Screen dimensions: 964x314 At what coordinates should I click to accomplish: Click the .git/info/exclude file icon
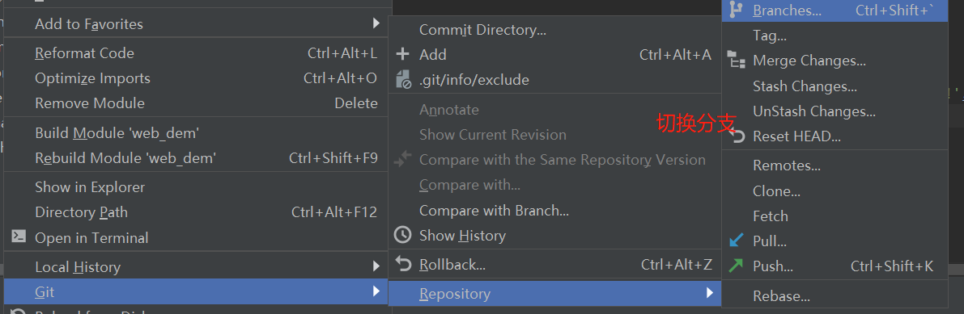[403, 80]
